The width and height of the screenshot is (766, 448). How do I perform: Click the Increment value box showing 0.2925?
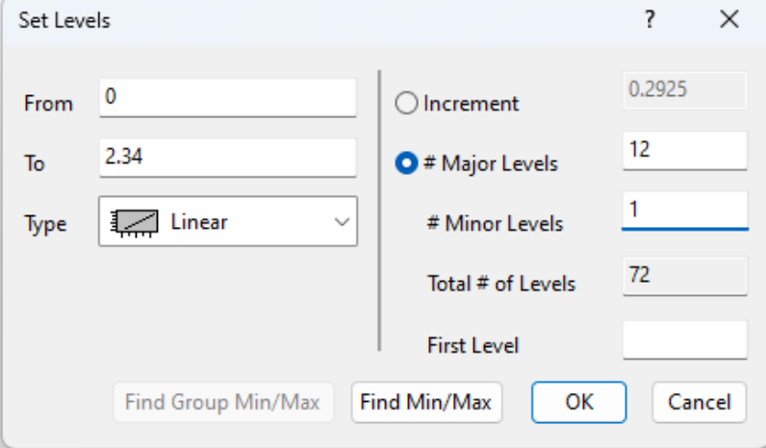684,91
